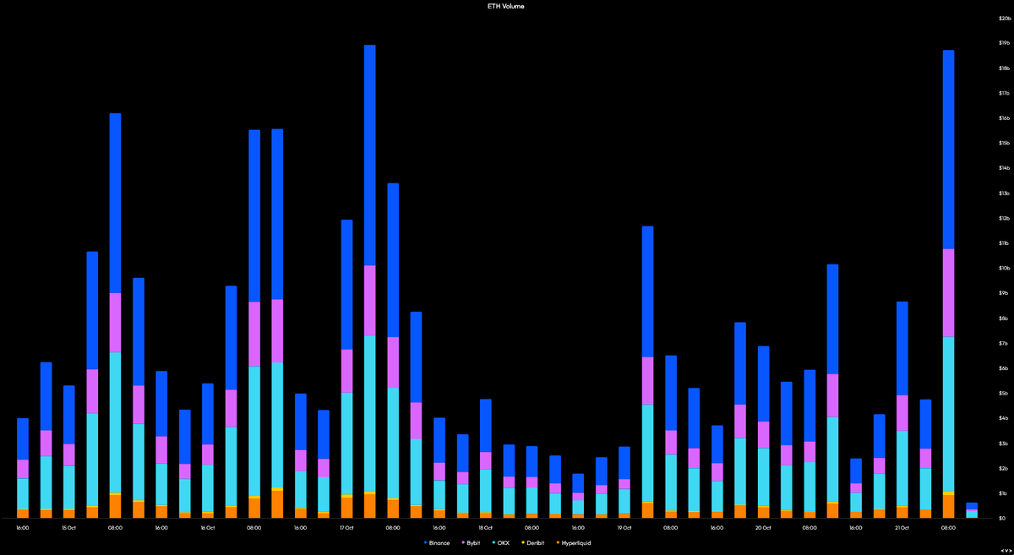Click the left chevron at bottom right
Screen dimensions: 1014x555
pos(1002,551)
